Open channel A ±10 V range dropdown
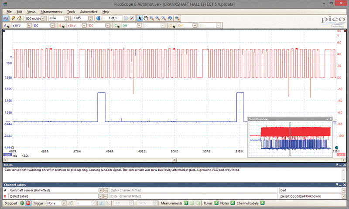The image size is (349, 209). click(x=29, y=26)
